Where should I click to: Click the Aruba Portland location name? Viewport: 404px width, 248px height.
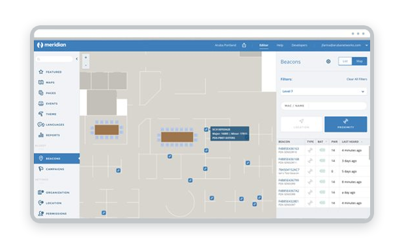point(225,45)
